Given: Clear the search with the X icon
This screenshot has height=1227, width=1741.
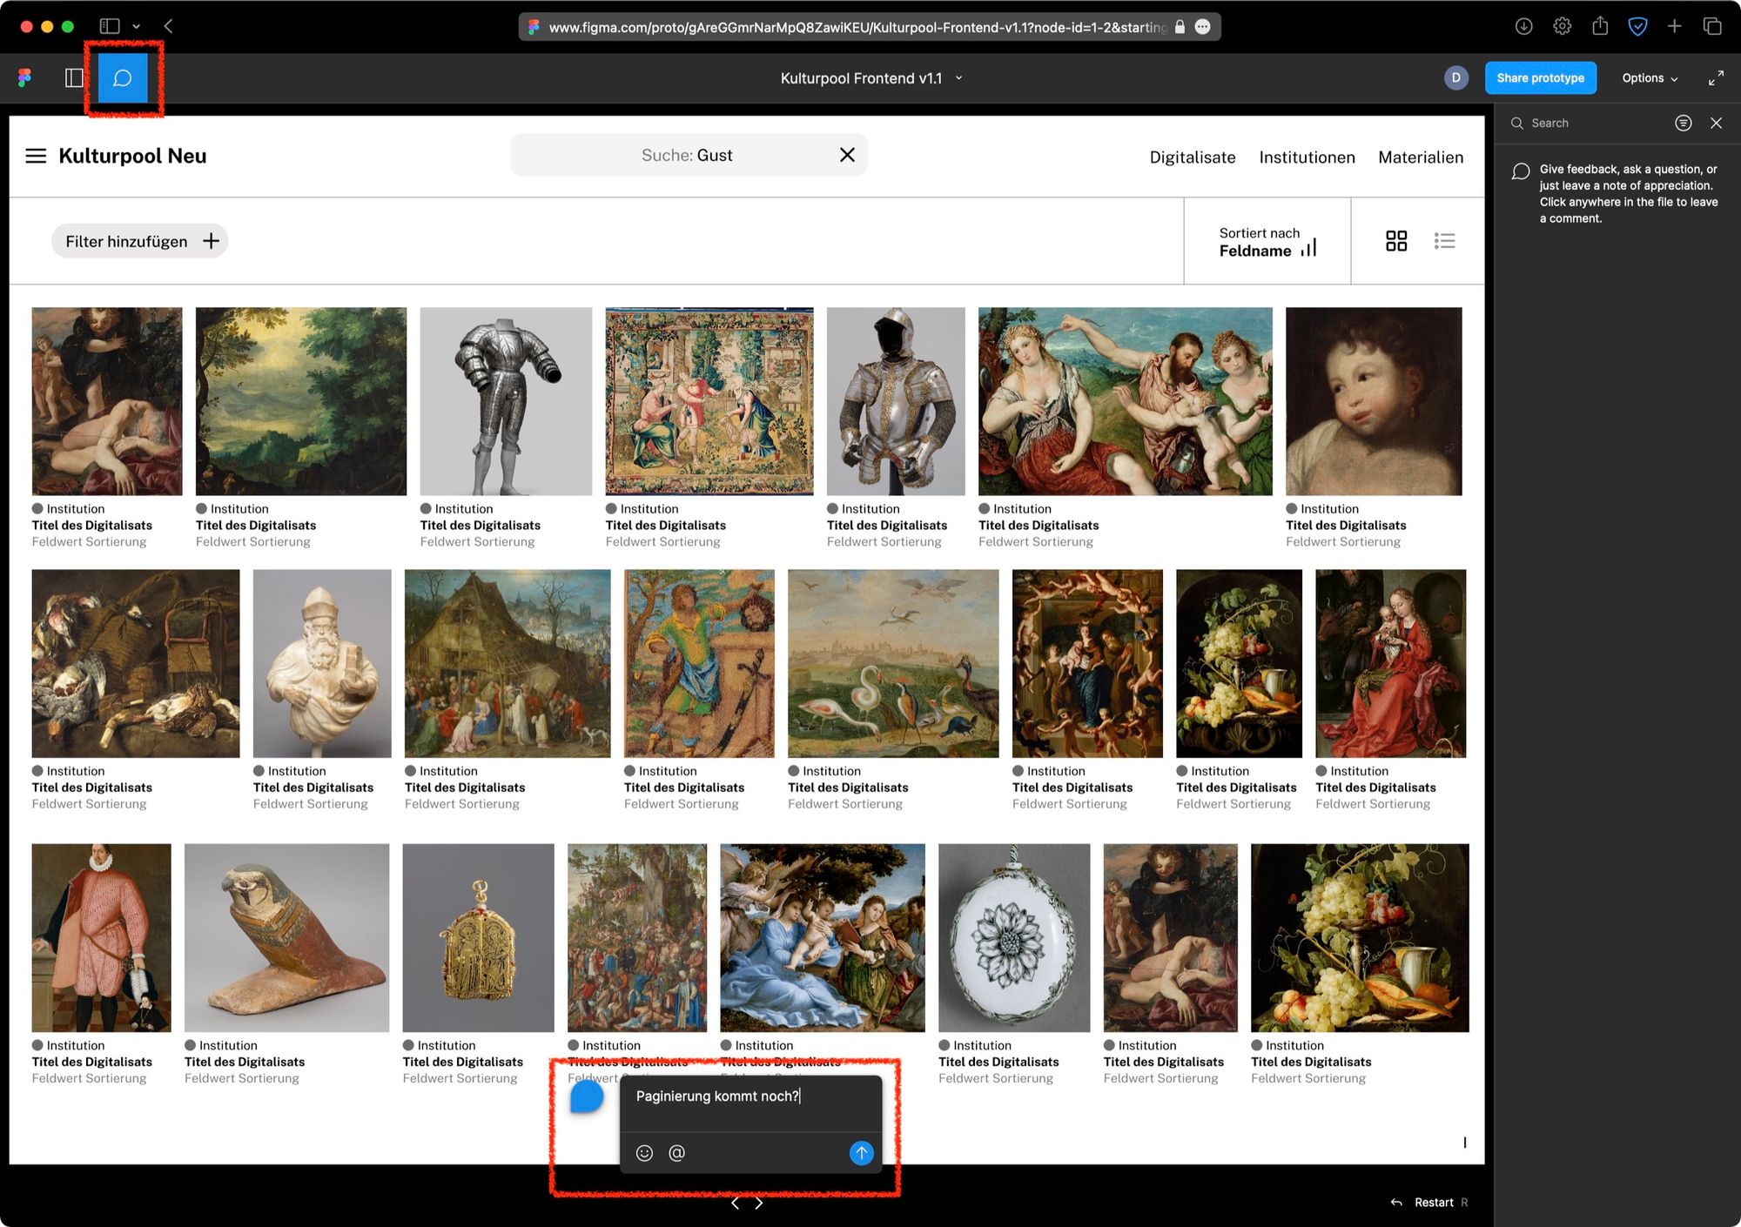Looking at the screenshot, I should point(846,155).
